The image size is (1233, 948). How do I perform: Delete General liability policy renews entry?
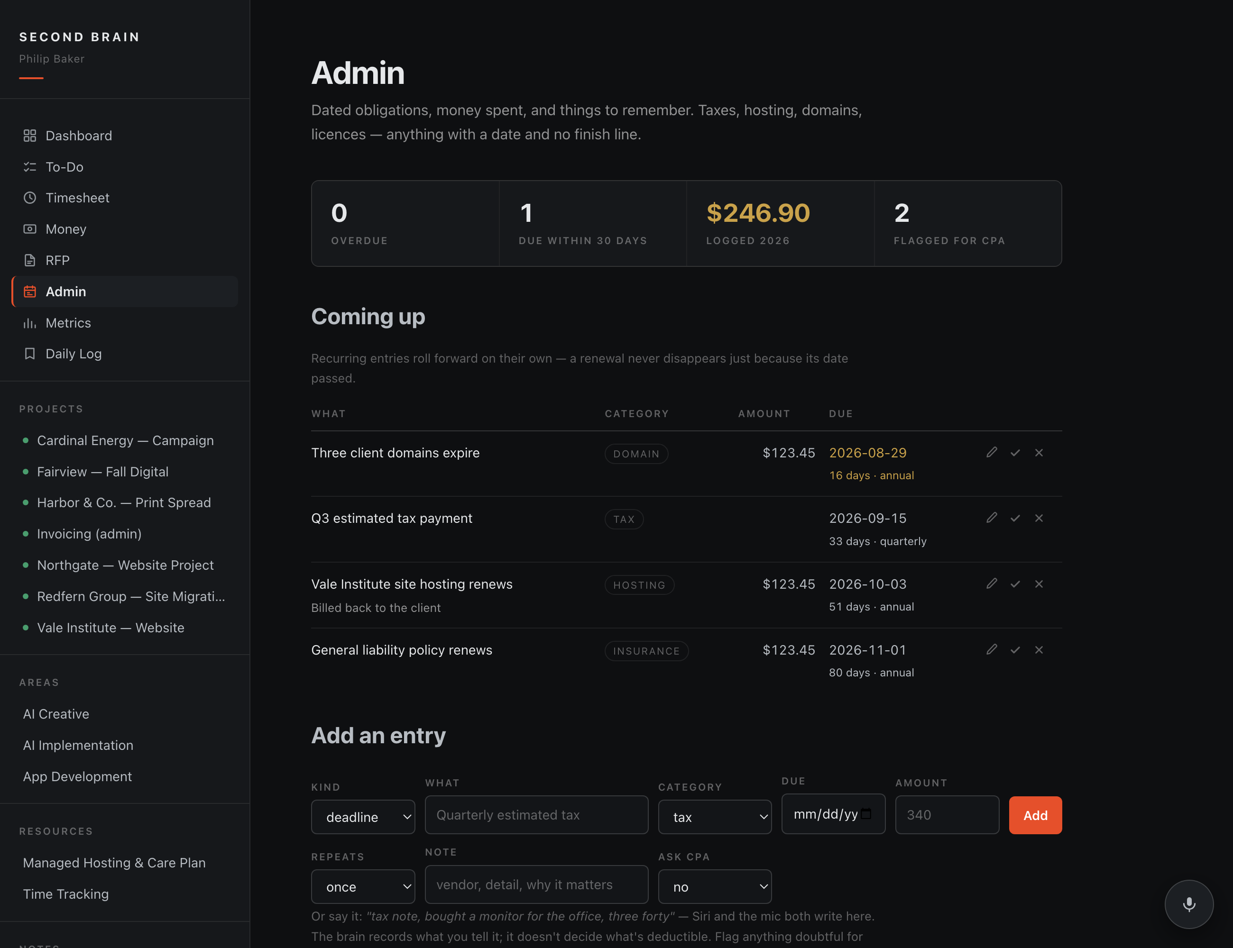1039,650
